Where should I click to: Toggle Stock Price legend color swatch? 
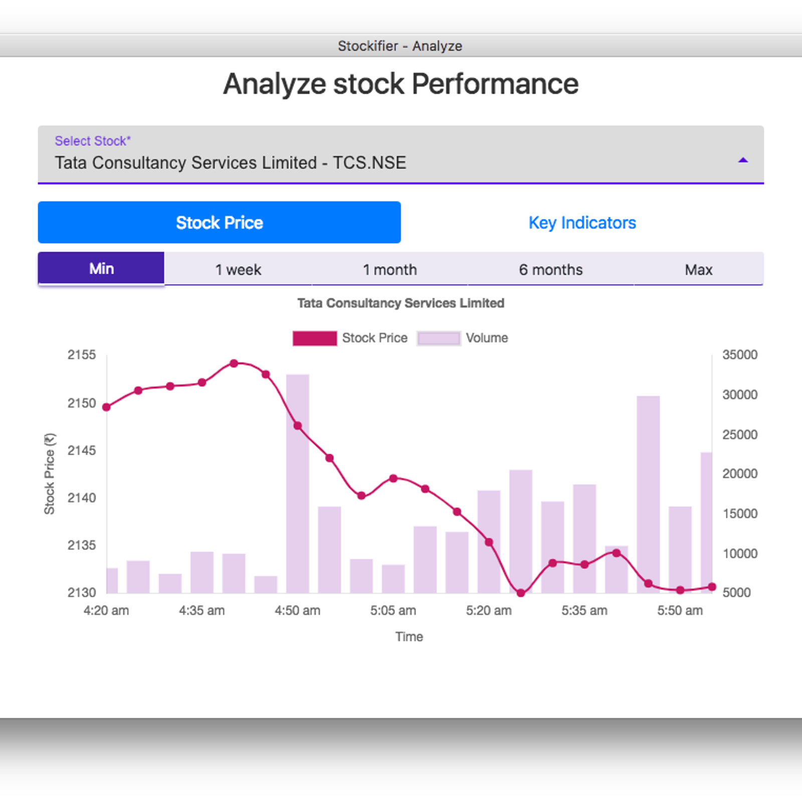314,338
